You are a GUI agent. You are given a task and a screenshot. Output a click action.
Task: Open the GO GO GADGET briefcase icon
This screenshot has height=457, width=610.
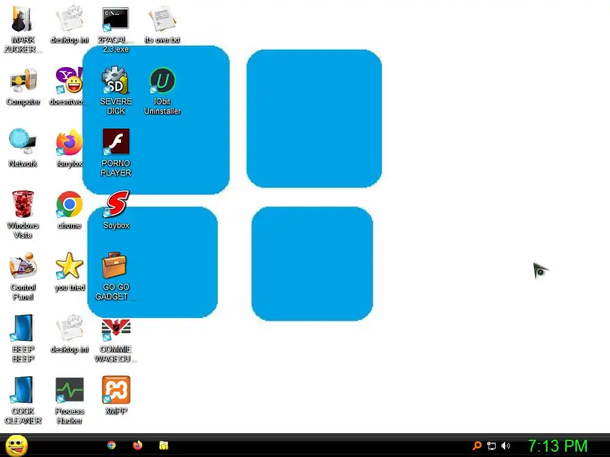click(x=115, y=265)
